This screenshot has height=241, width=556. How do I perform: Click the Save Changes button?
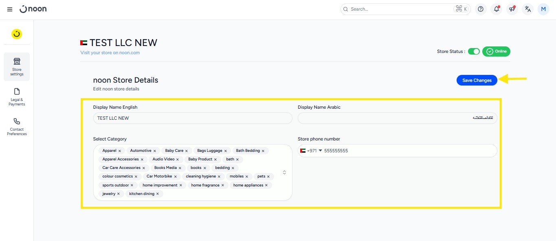click(x=477, y=80)
